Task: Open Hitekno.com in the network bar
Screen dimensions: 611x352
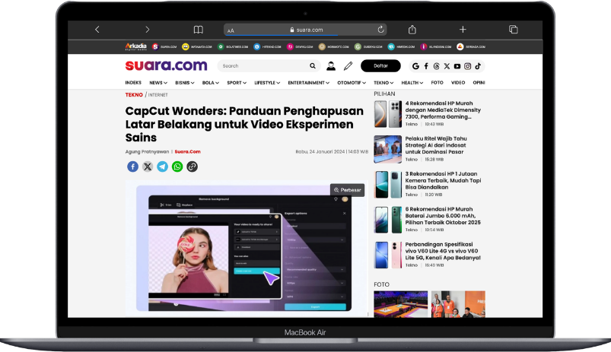Action: pyautogui.click(x=267, y=46)
